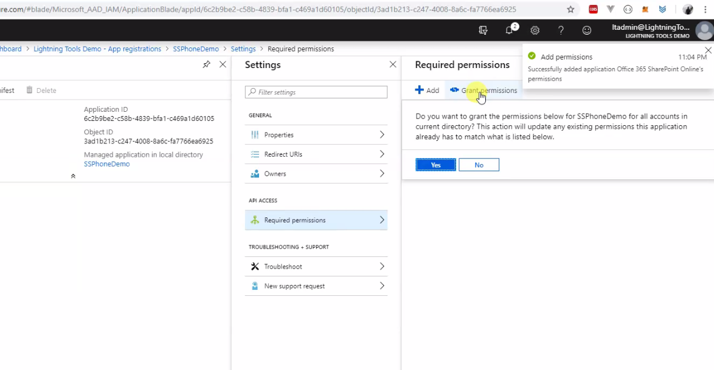Click the round braces extension icon
Screen dimensions: 714x370
[x=628, y=9]
